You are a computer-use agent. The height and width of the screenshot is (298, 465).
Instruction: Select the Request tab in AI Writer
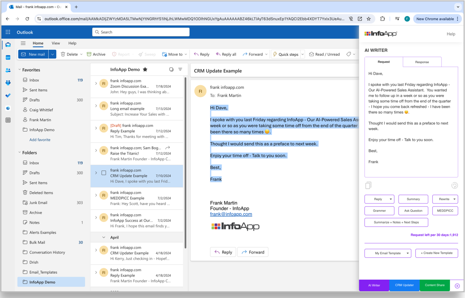pos(384,62)
